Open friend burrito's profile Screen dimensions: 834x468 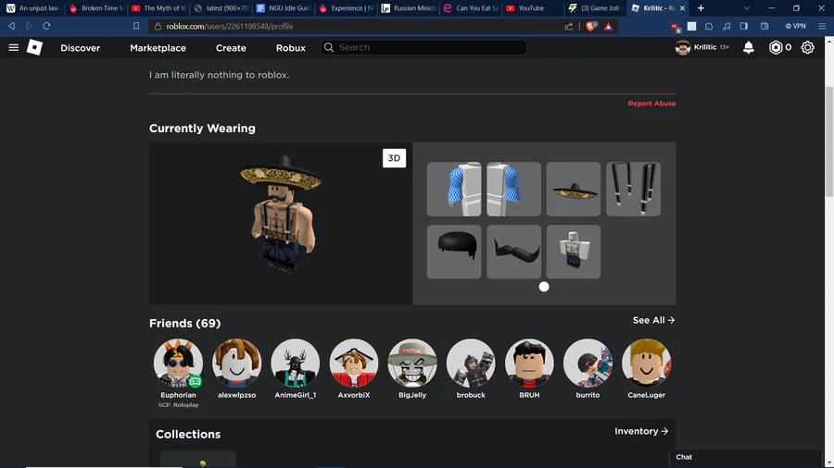(588, 363)
